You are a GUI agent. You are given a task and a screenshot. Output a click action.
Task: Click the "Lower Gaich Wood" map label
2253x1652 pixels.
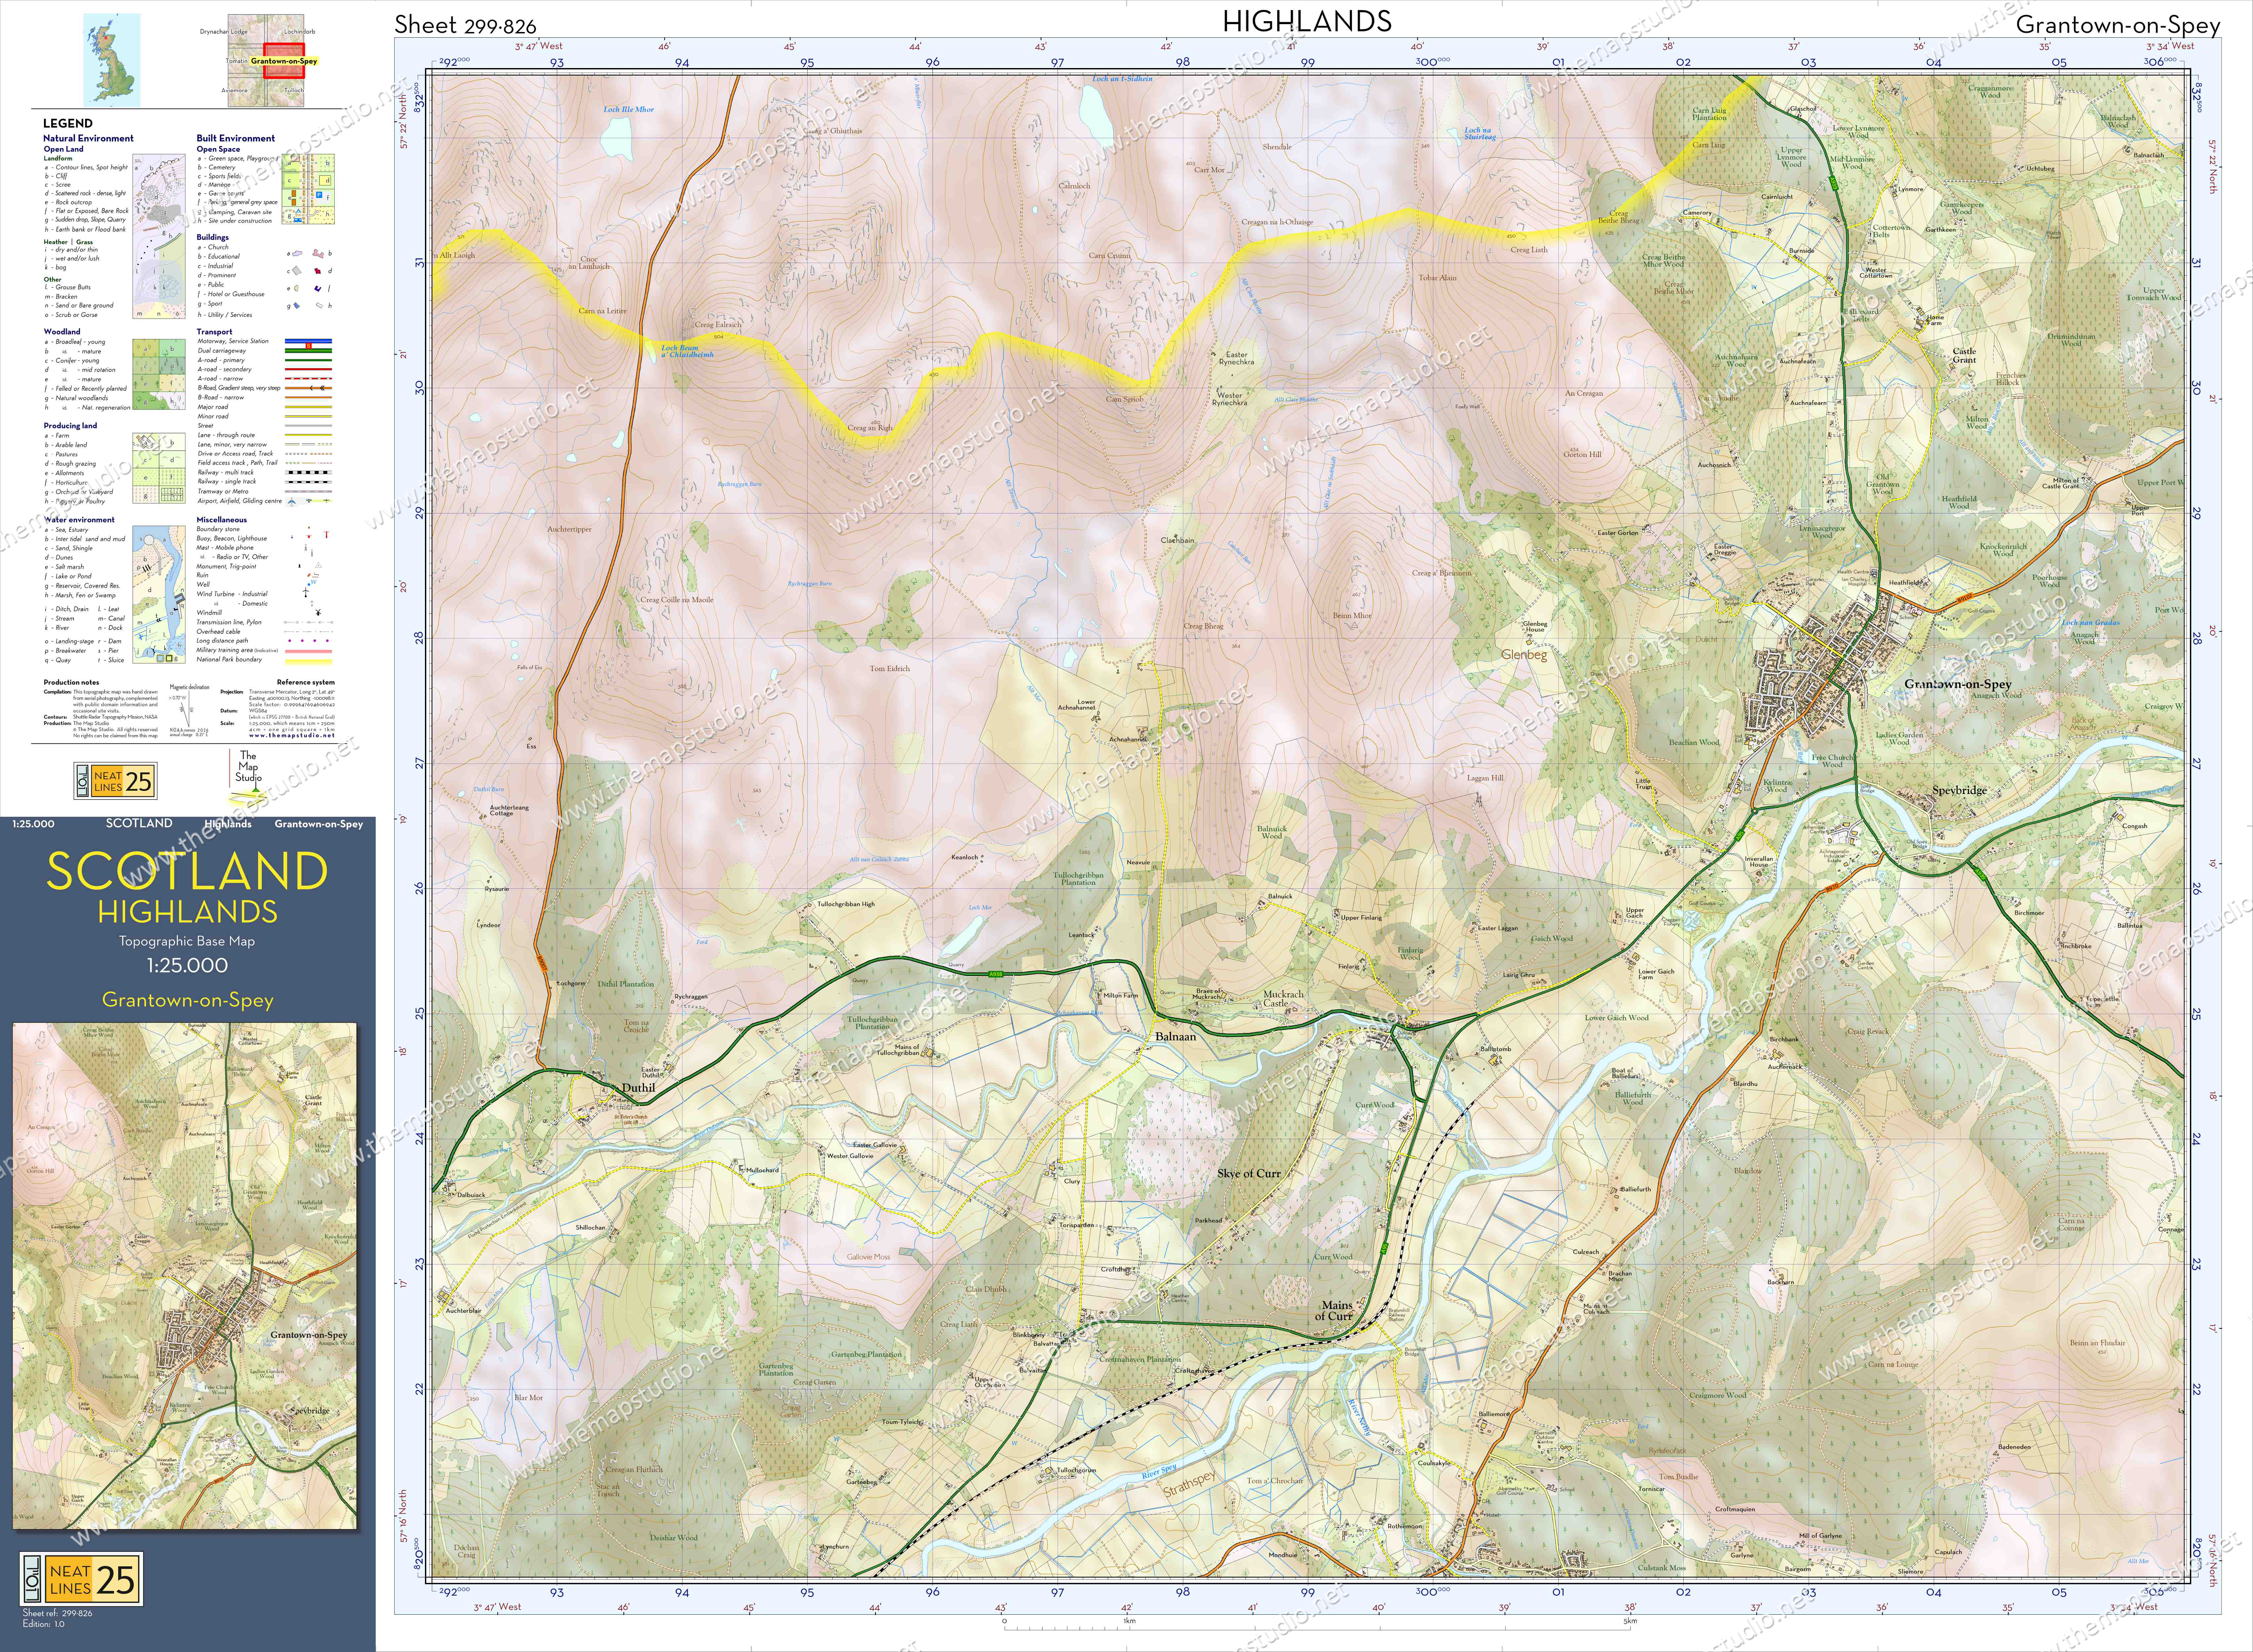click(1616, 1018)
